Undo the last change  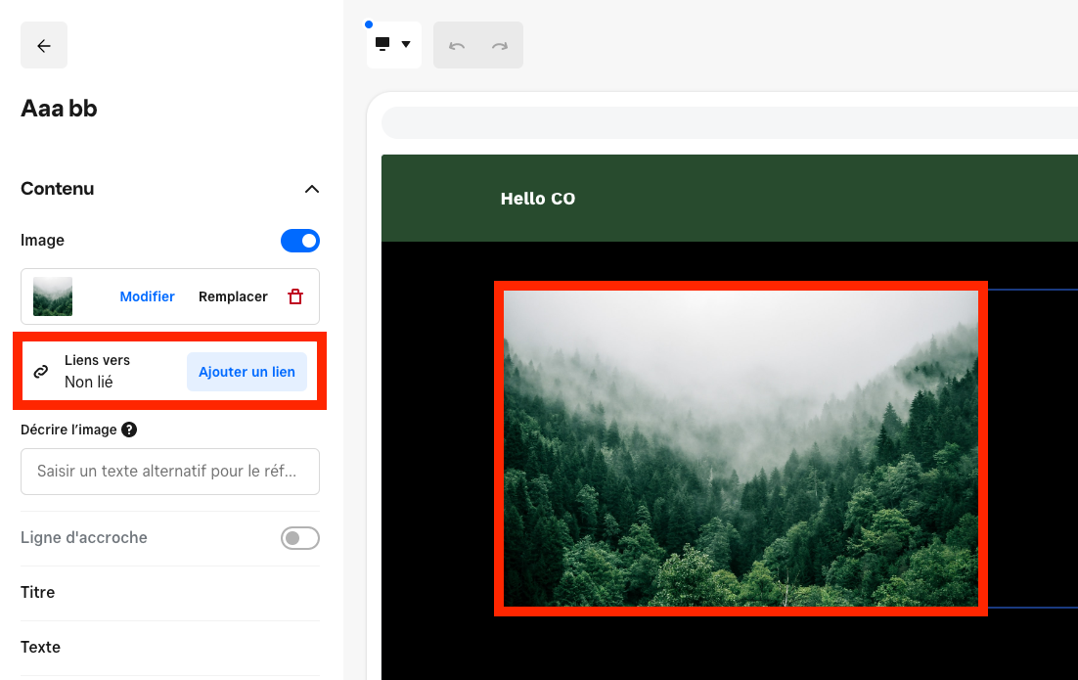(x=457, y=45)
